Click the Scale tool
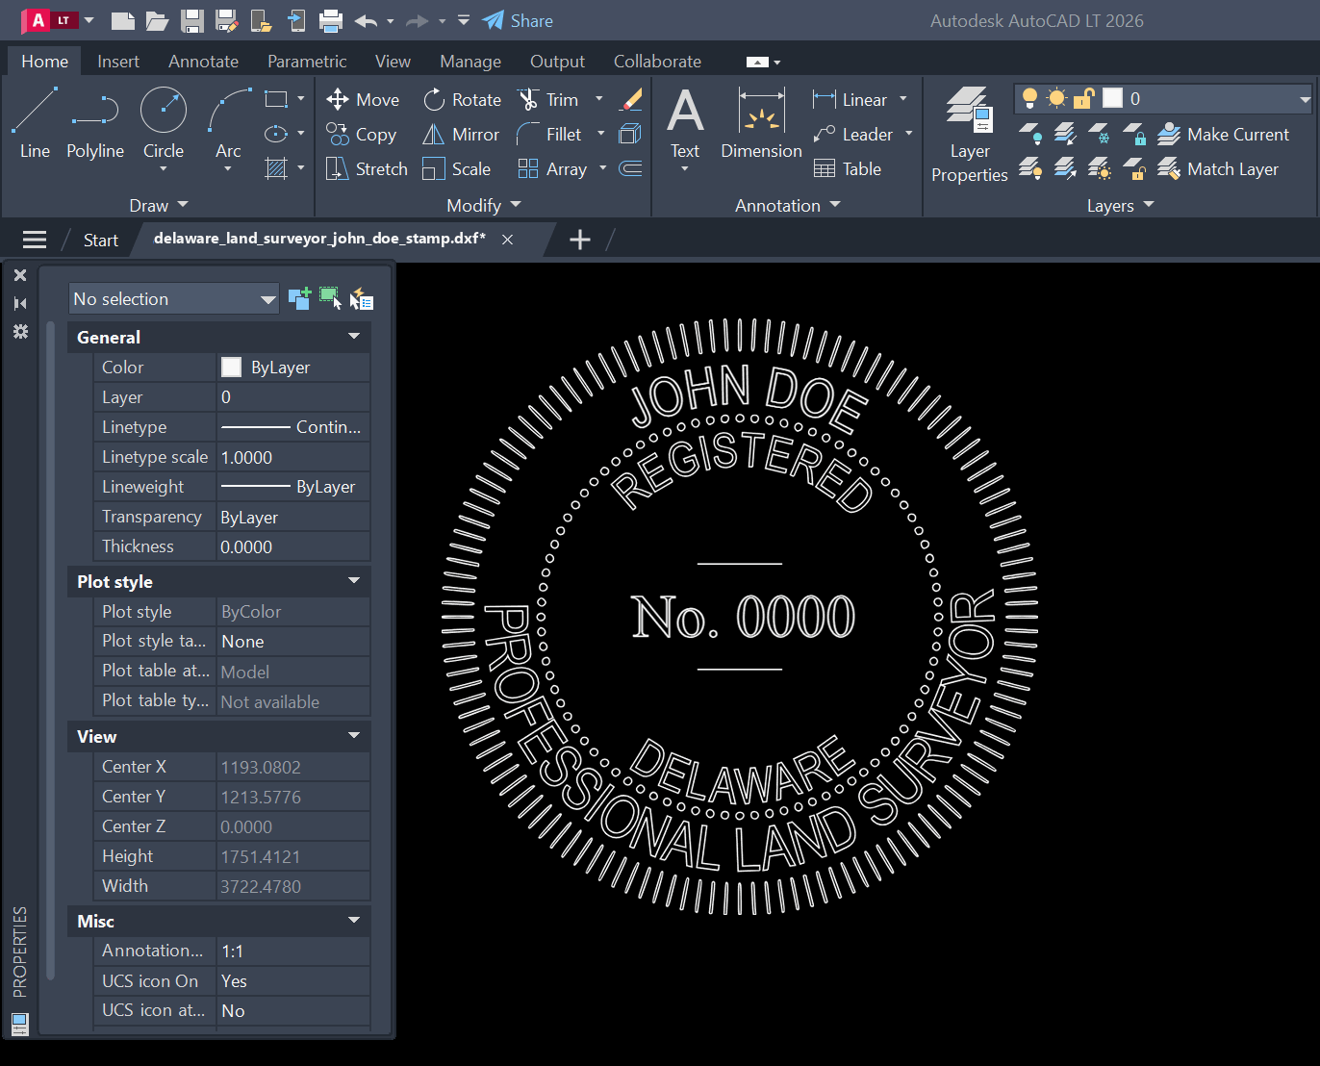 (457, 169)
